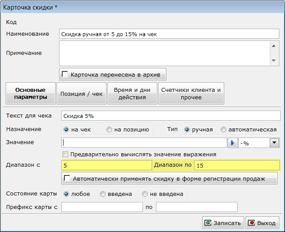Set card state to 'не введена'
The image size is (285, 232).
145,194
